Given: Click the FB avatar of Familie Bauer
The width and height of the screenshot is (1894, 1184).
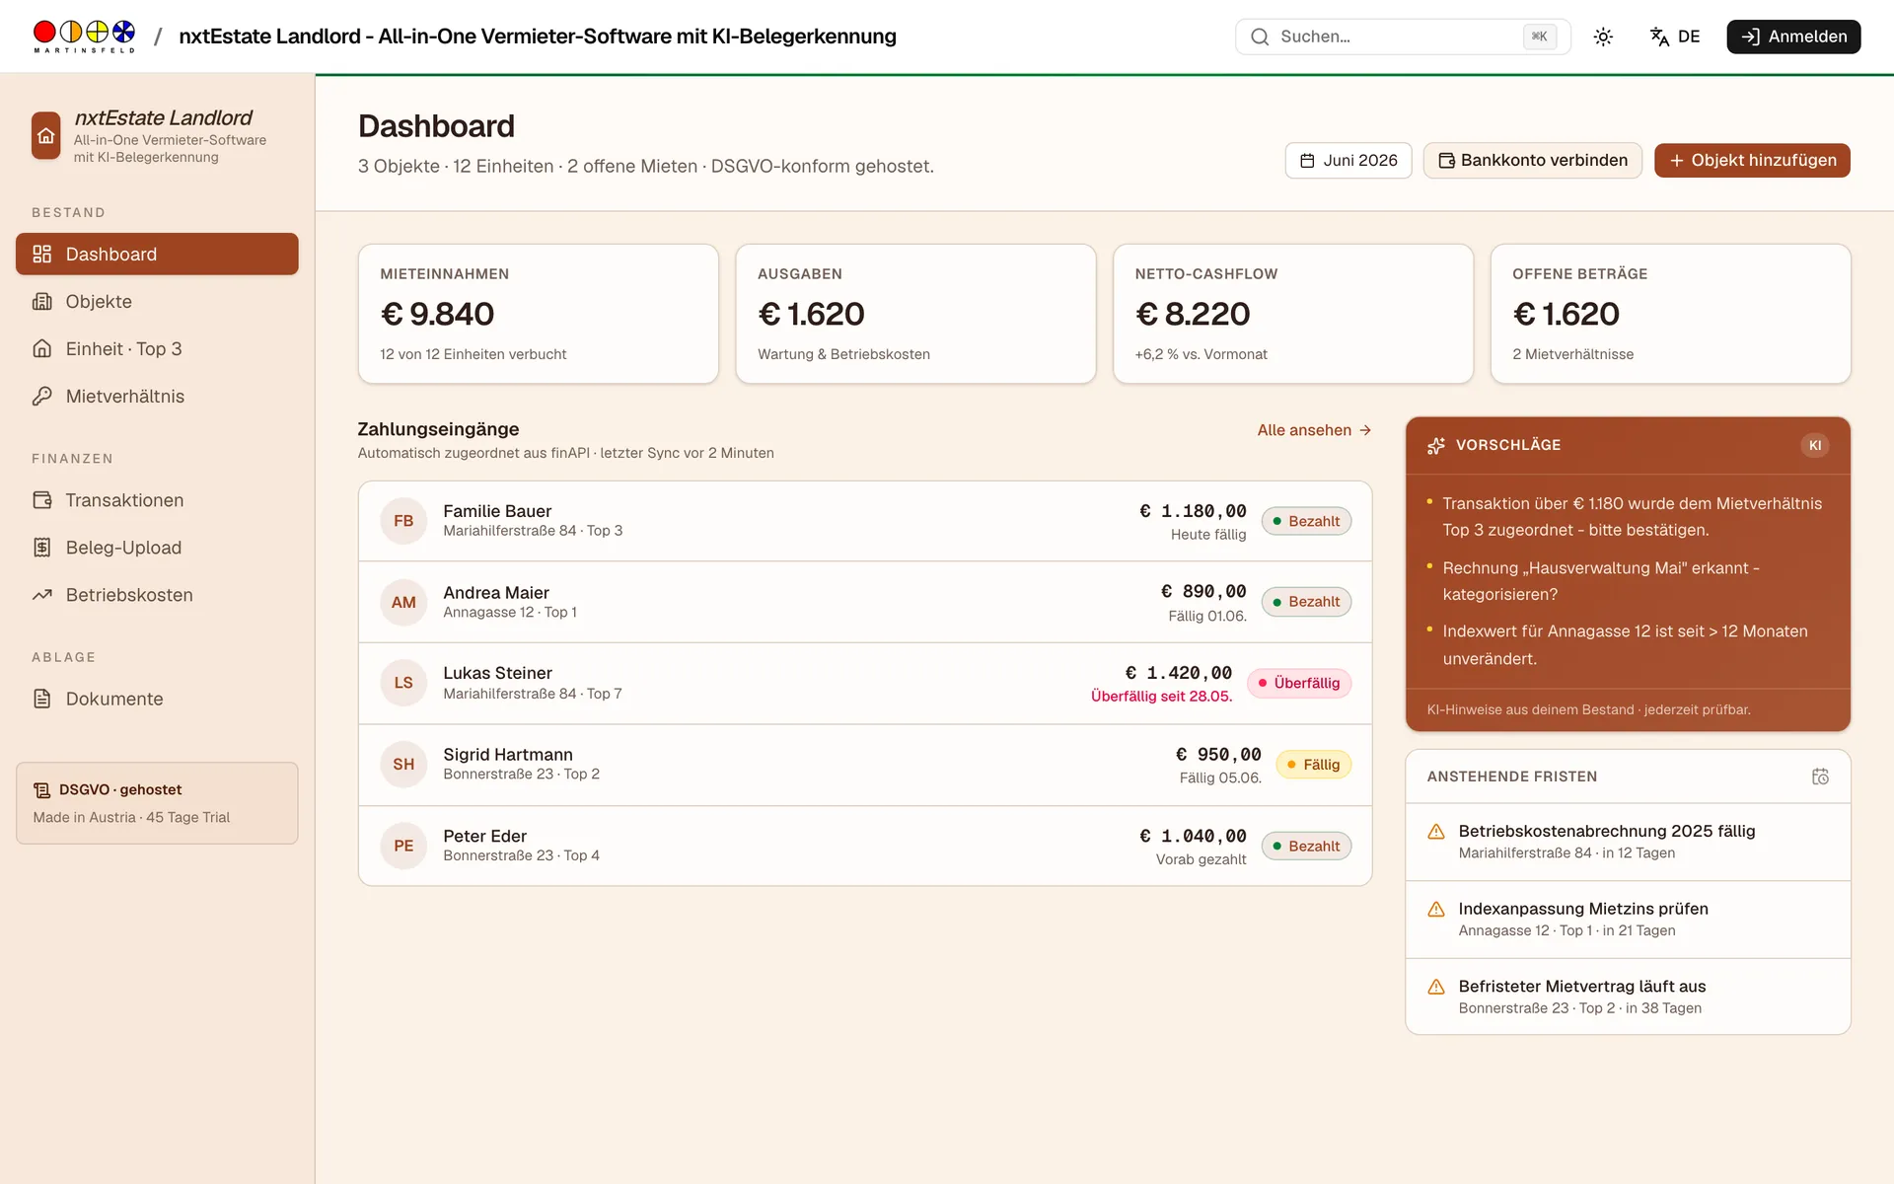Looking at the screenshot, I should coord(403,521).
